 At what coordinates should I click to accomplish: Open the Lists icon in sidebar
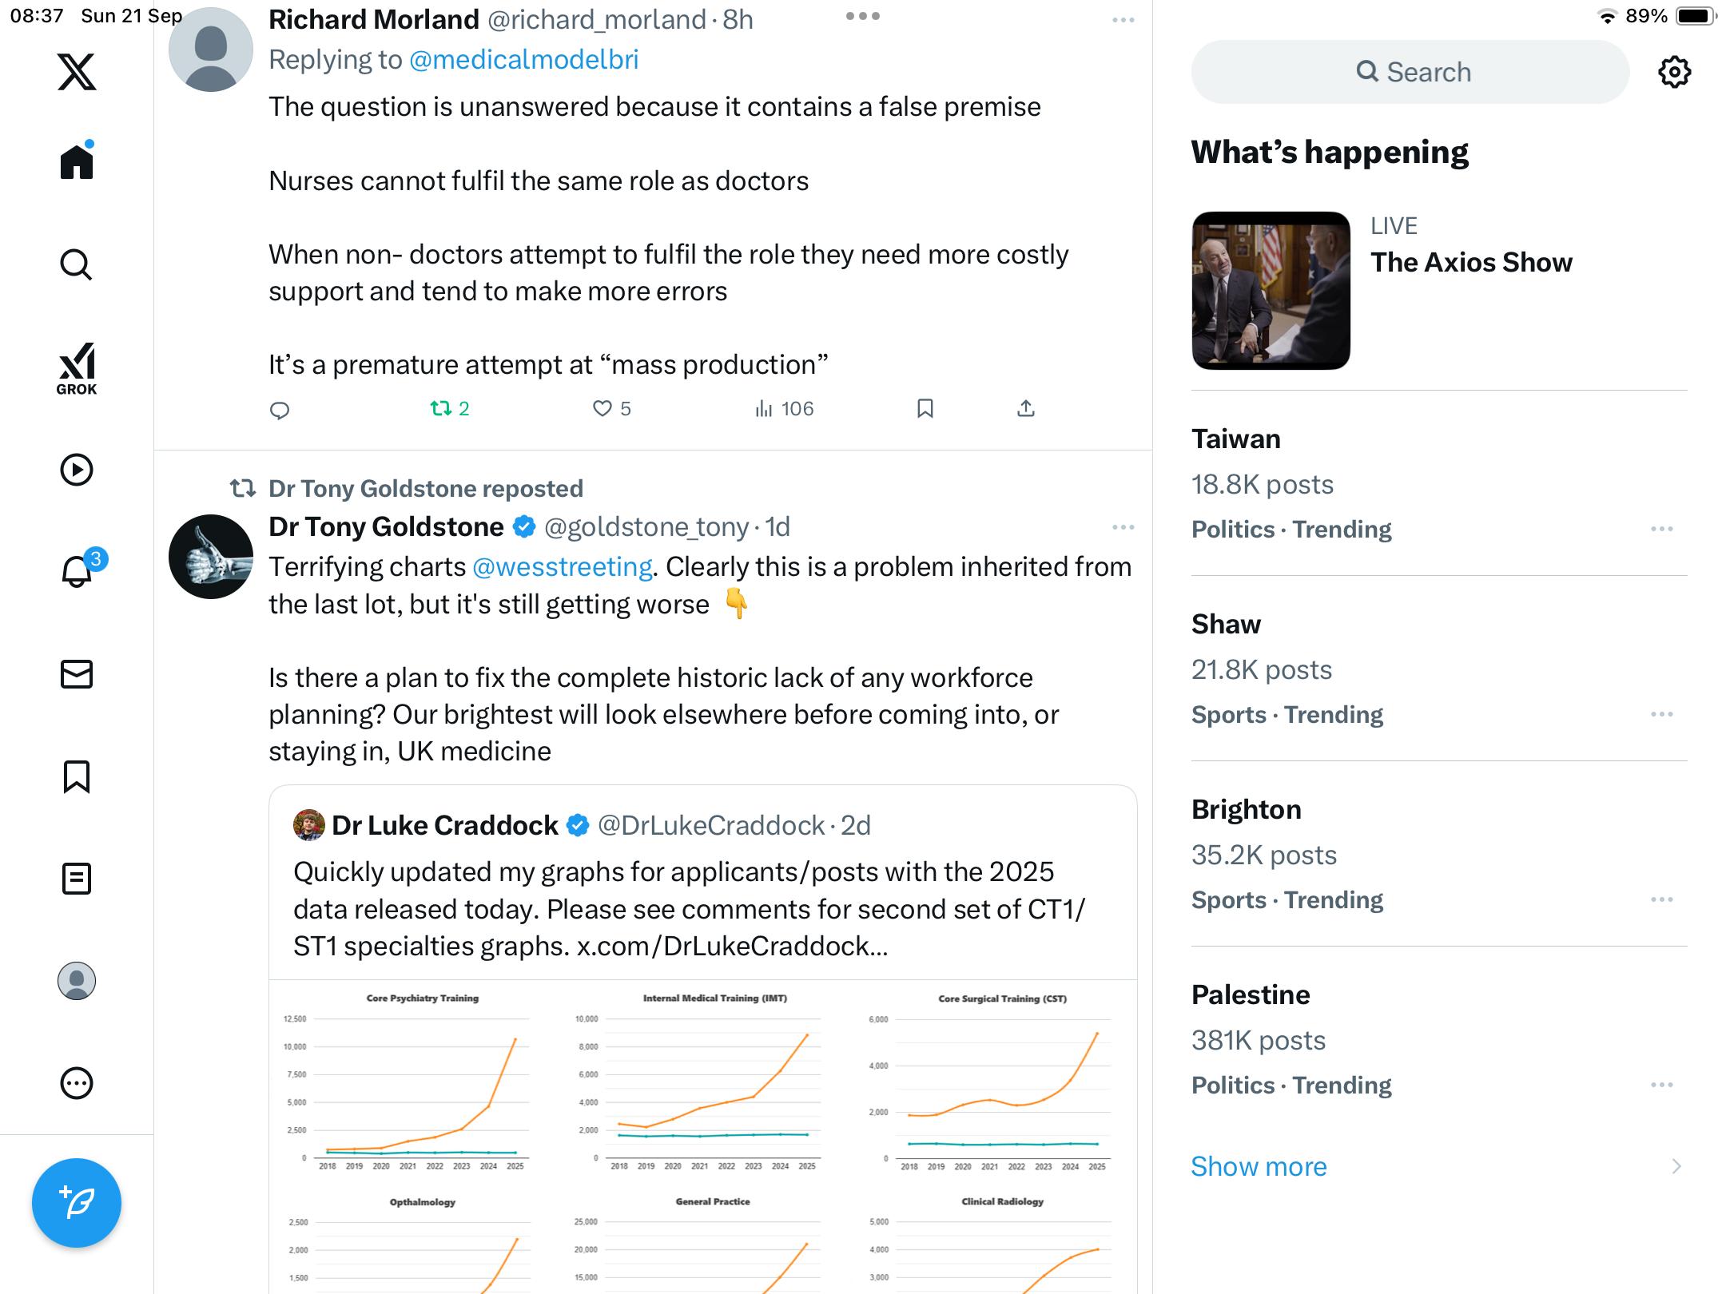click(77, 879)
